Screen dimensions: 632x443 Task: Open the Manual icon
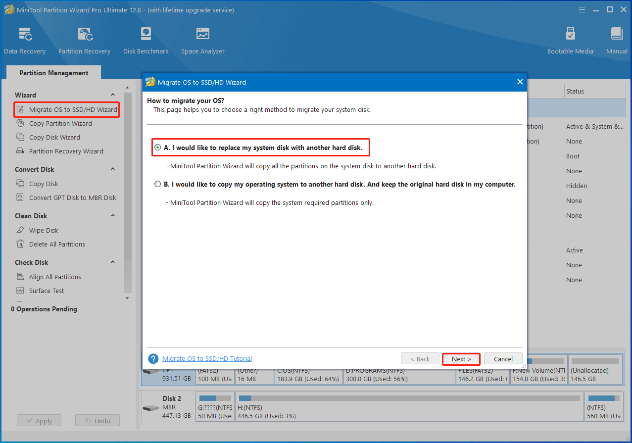(617, 41)
